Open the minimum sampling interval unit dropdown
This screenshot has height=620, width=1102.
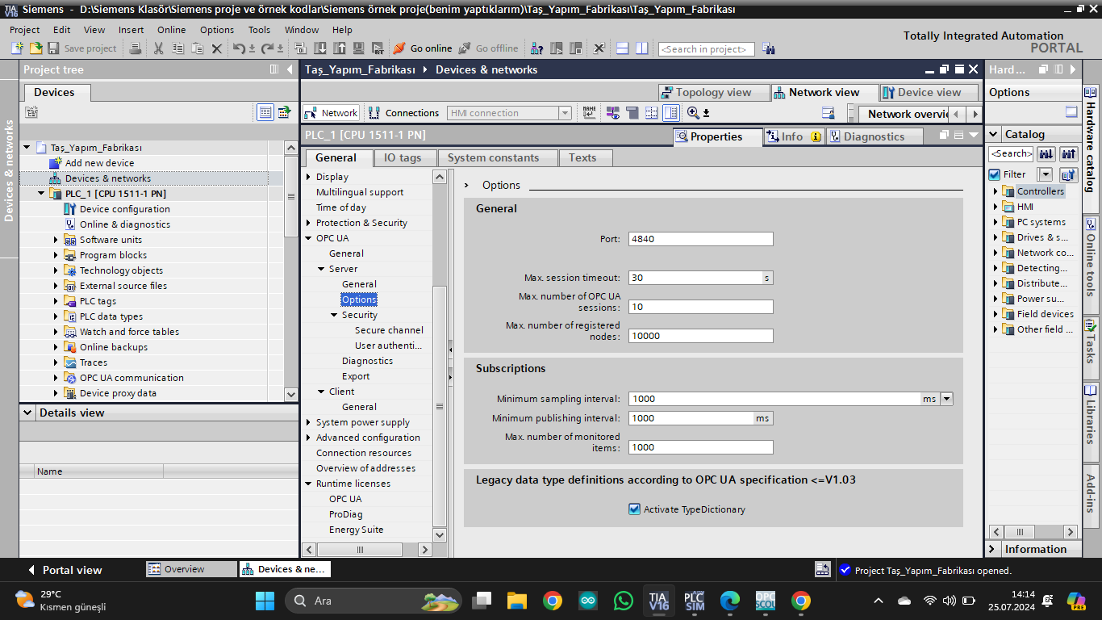coord(947,399)
